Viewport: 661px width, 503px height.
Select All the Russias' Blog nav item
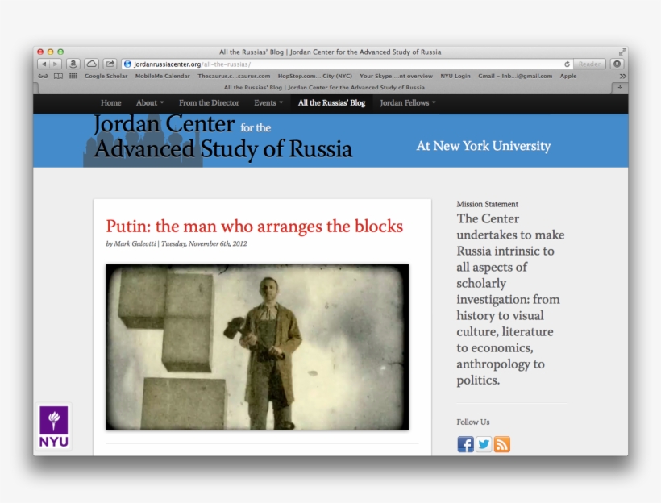[x=331, y=103]
